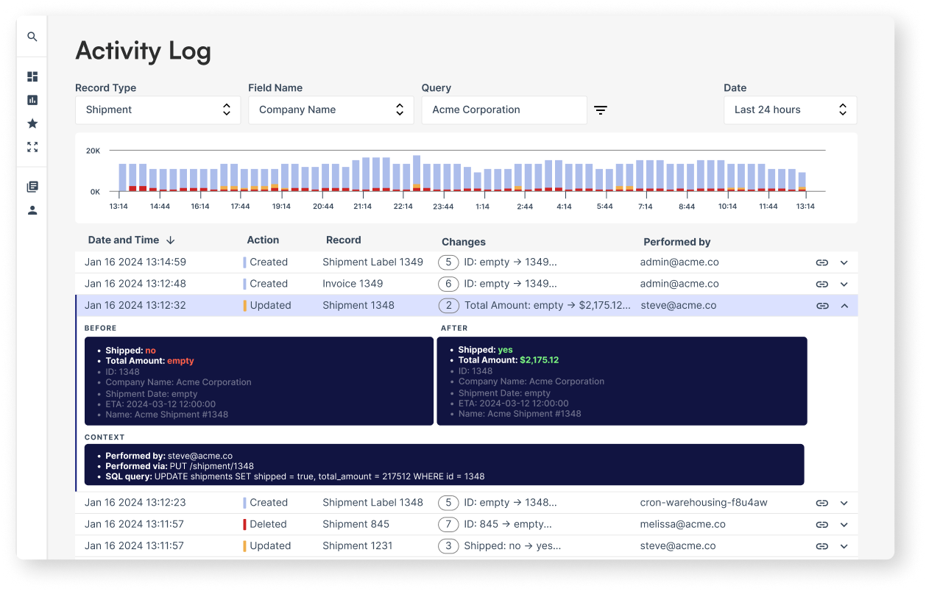Viewport: 926px width, 591px height.
Task: Click the 13:14 label at chart start
Action: [x=119, y=207]
